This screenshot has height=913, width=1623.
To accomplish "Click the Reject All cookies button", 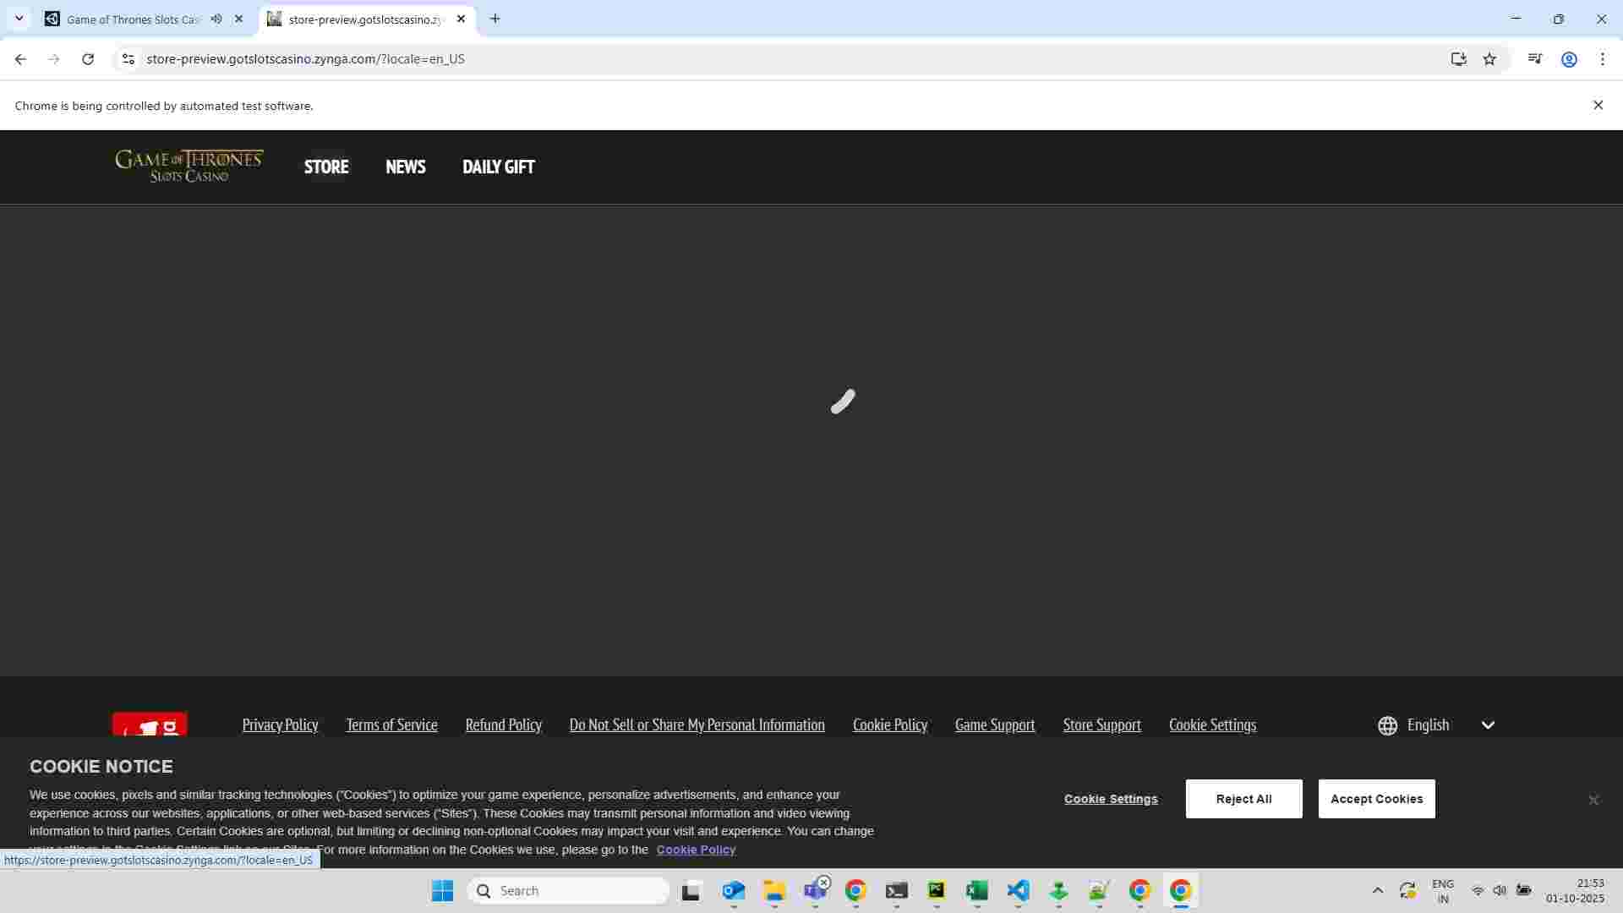I will [1243, 799].
